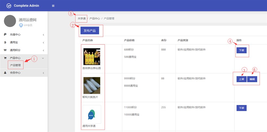Viewport: 267px width, 132px height.
Task: Click the 8888通用宝 price
Action: click(131, 86)
